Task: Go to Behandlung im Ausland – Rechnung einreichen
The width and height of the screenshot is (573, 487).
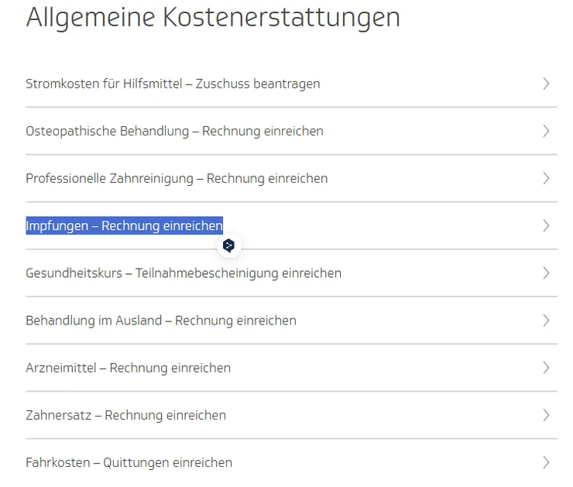Action: [x=161, y=320]
